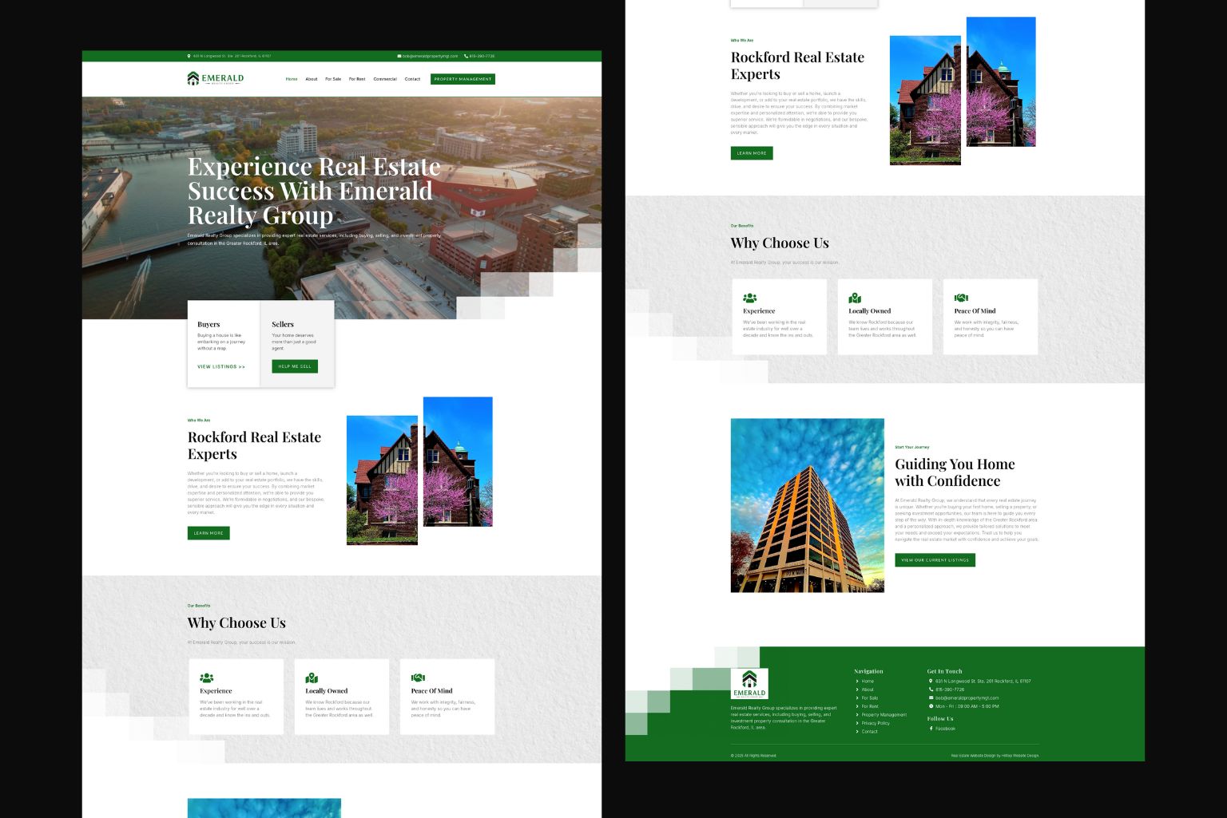Click the hero headline Experience Real Estate Success

click(314, 191)
